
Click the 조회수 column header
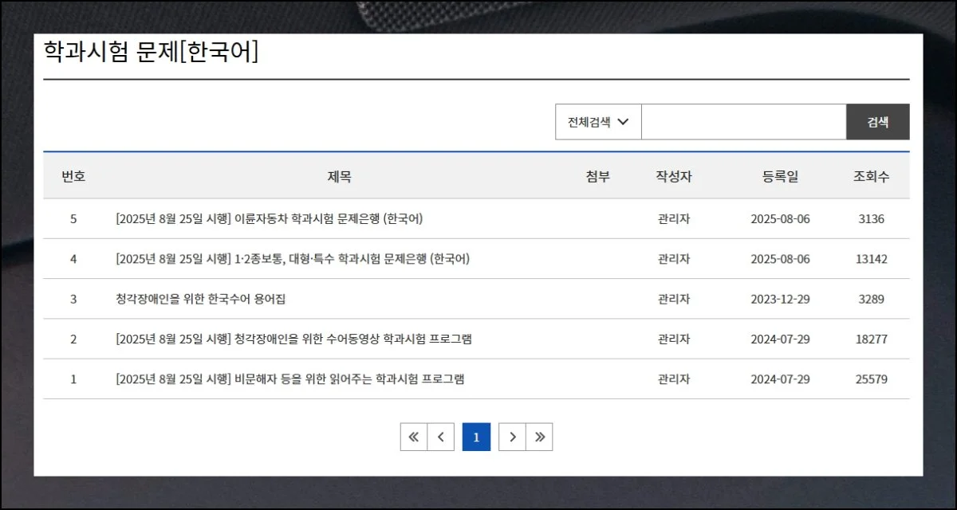871,176
